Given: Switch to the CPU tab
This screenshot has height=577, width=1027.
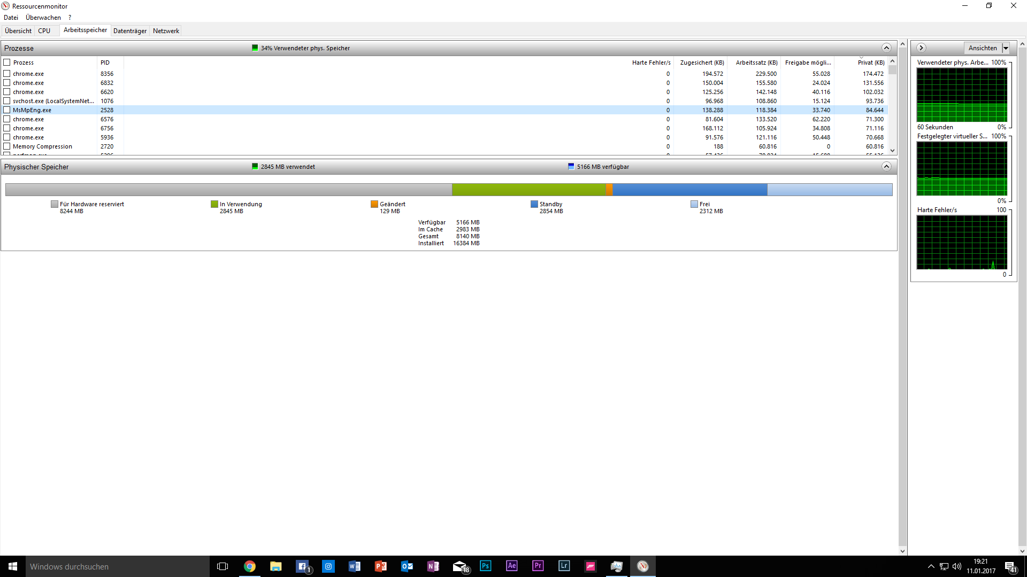Looking at the screenshot, I should click(x=44, y=31).
